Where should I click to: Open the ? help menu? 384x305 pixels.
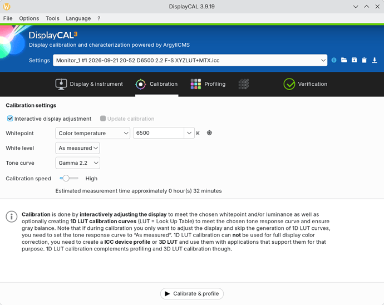pos(99,18)
